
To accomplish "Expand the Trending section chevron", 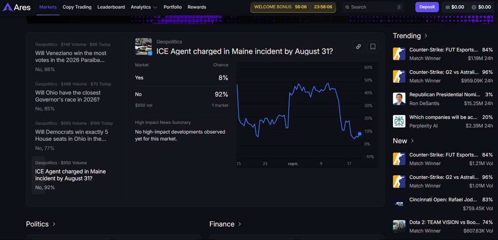I will pos(426,36).
